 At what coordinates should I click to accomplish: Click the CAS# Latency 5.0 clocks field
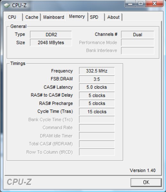click(x=97, y=87)
